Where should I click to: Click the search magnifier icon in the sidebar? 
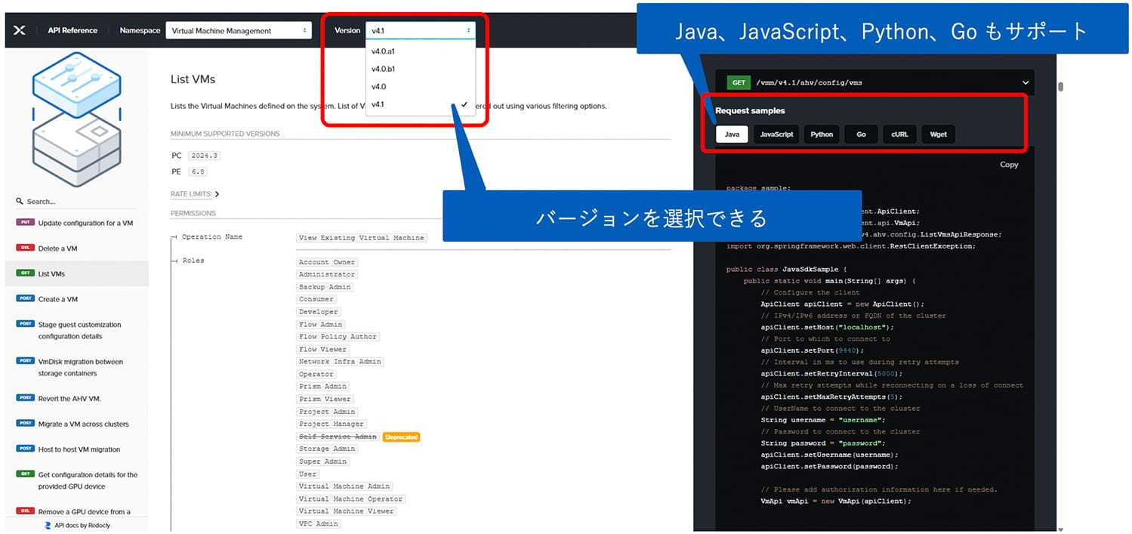click(18, 202)
